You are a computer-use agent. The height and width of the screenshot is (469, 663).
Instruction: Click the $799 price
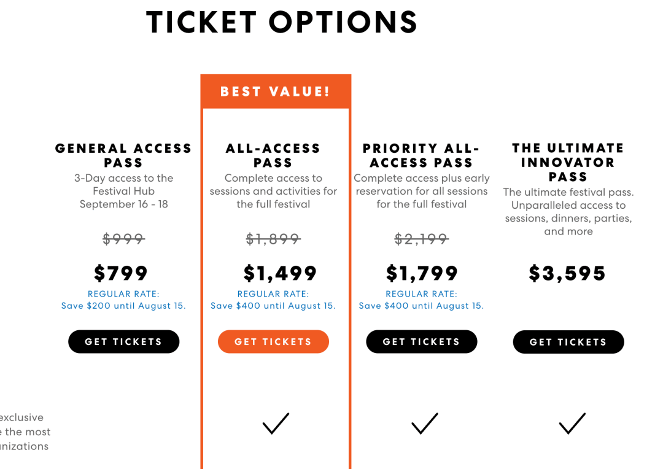(121, 273)
